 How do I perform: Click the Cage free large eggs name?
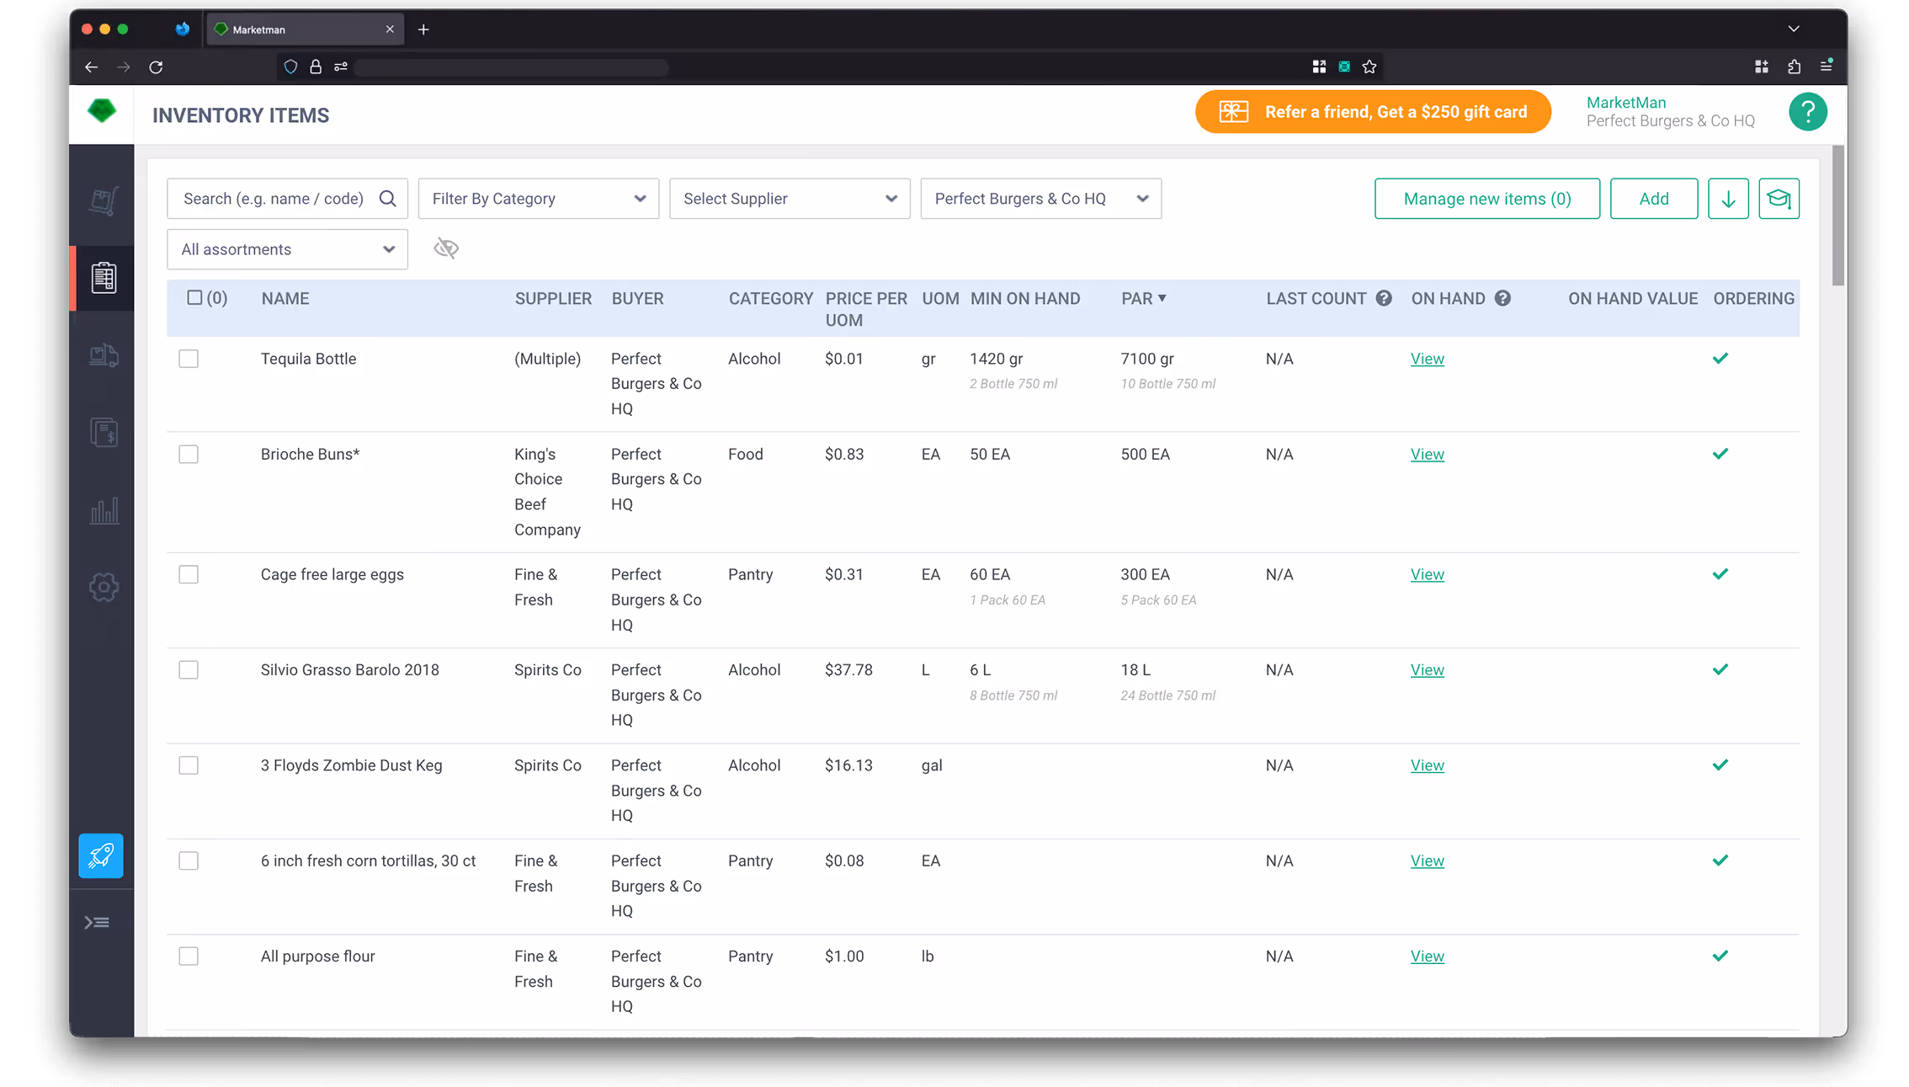[332, 574]
